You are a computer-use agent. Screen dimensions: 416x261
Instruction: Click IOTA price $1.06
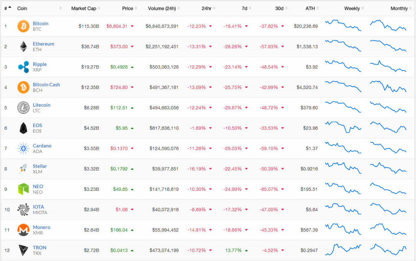[121, 209]
